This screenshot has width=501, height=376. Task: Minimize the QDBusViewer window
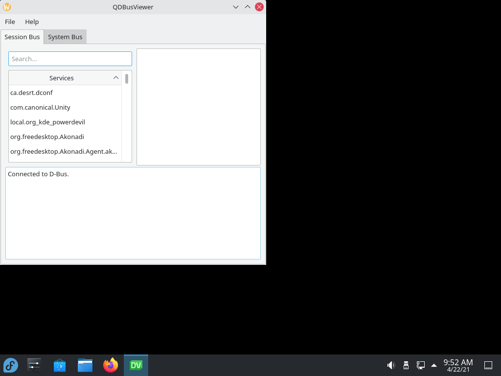pyautogui.click(x=236, y=7)
